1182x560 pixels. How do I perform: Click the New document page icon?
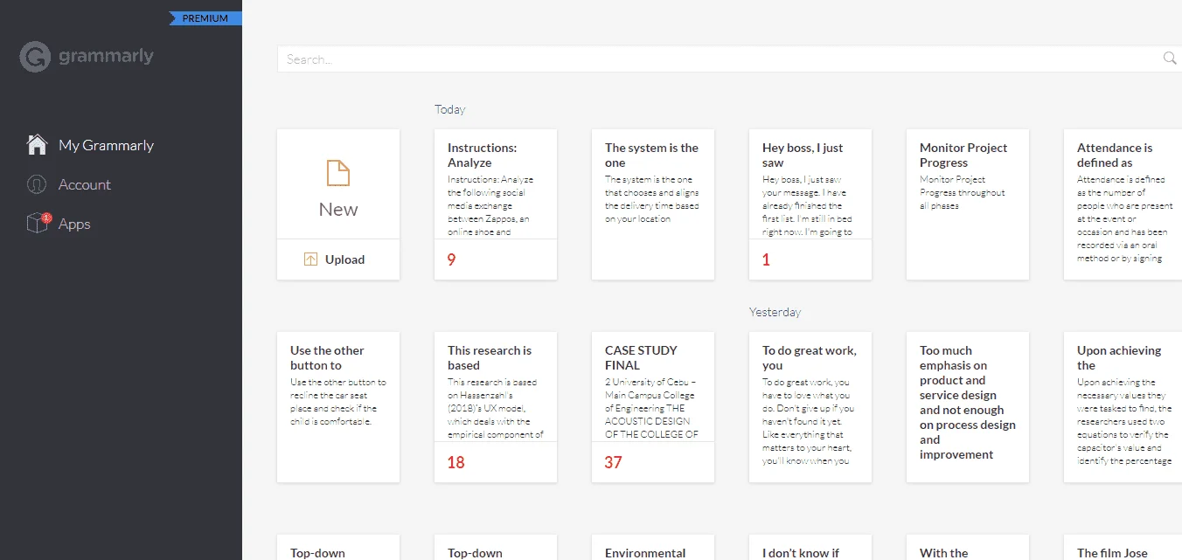coord(338,172)
